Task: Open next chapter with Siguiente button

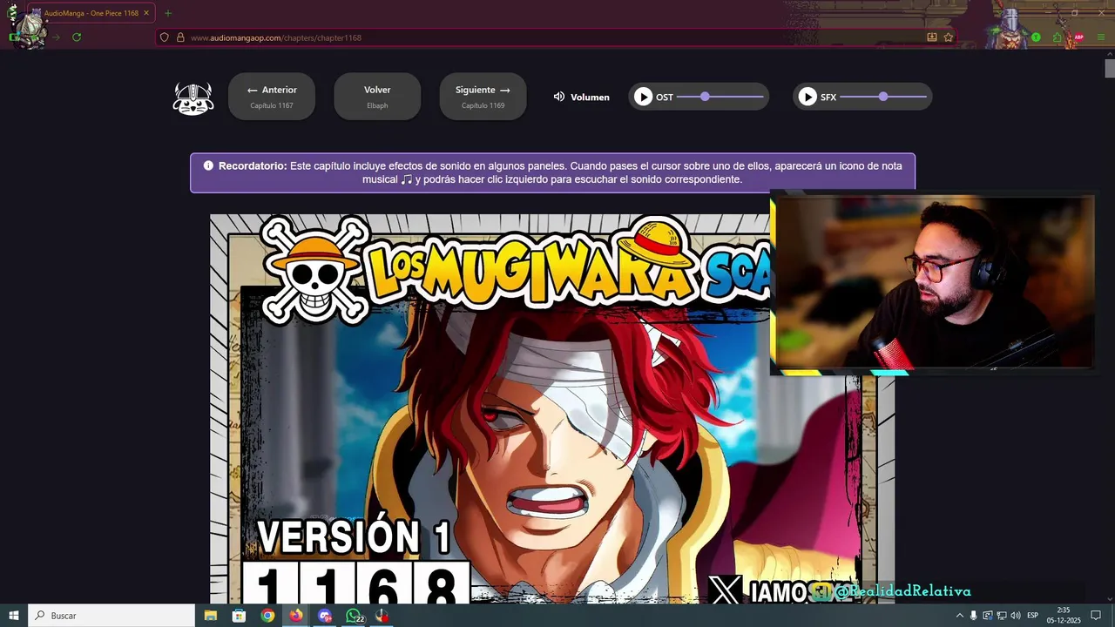Action: [x=483, y=97]
